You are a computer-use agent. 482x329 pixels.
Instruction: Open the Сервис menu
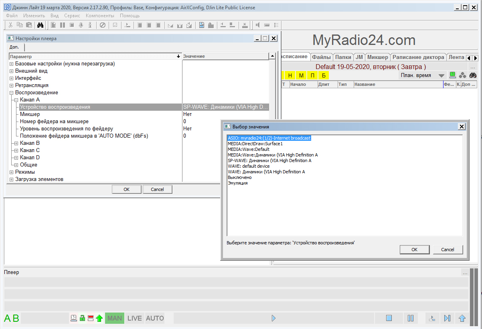[x=72, y=16]
